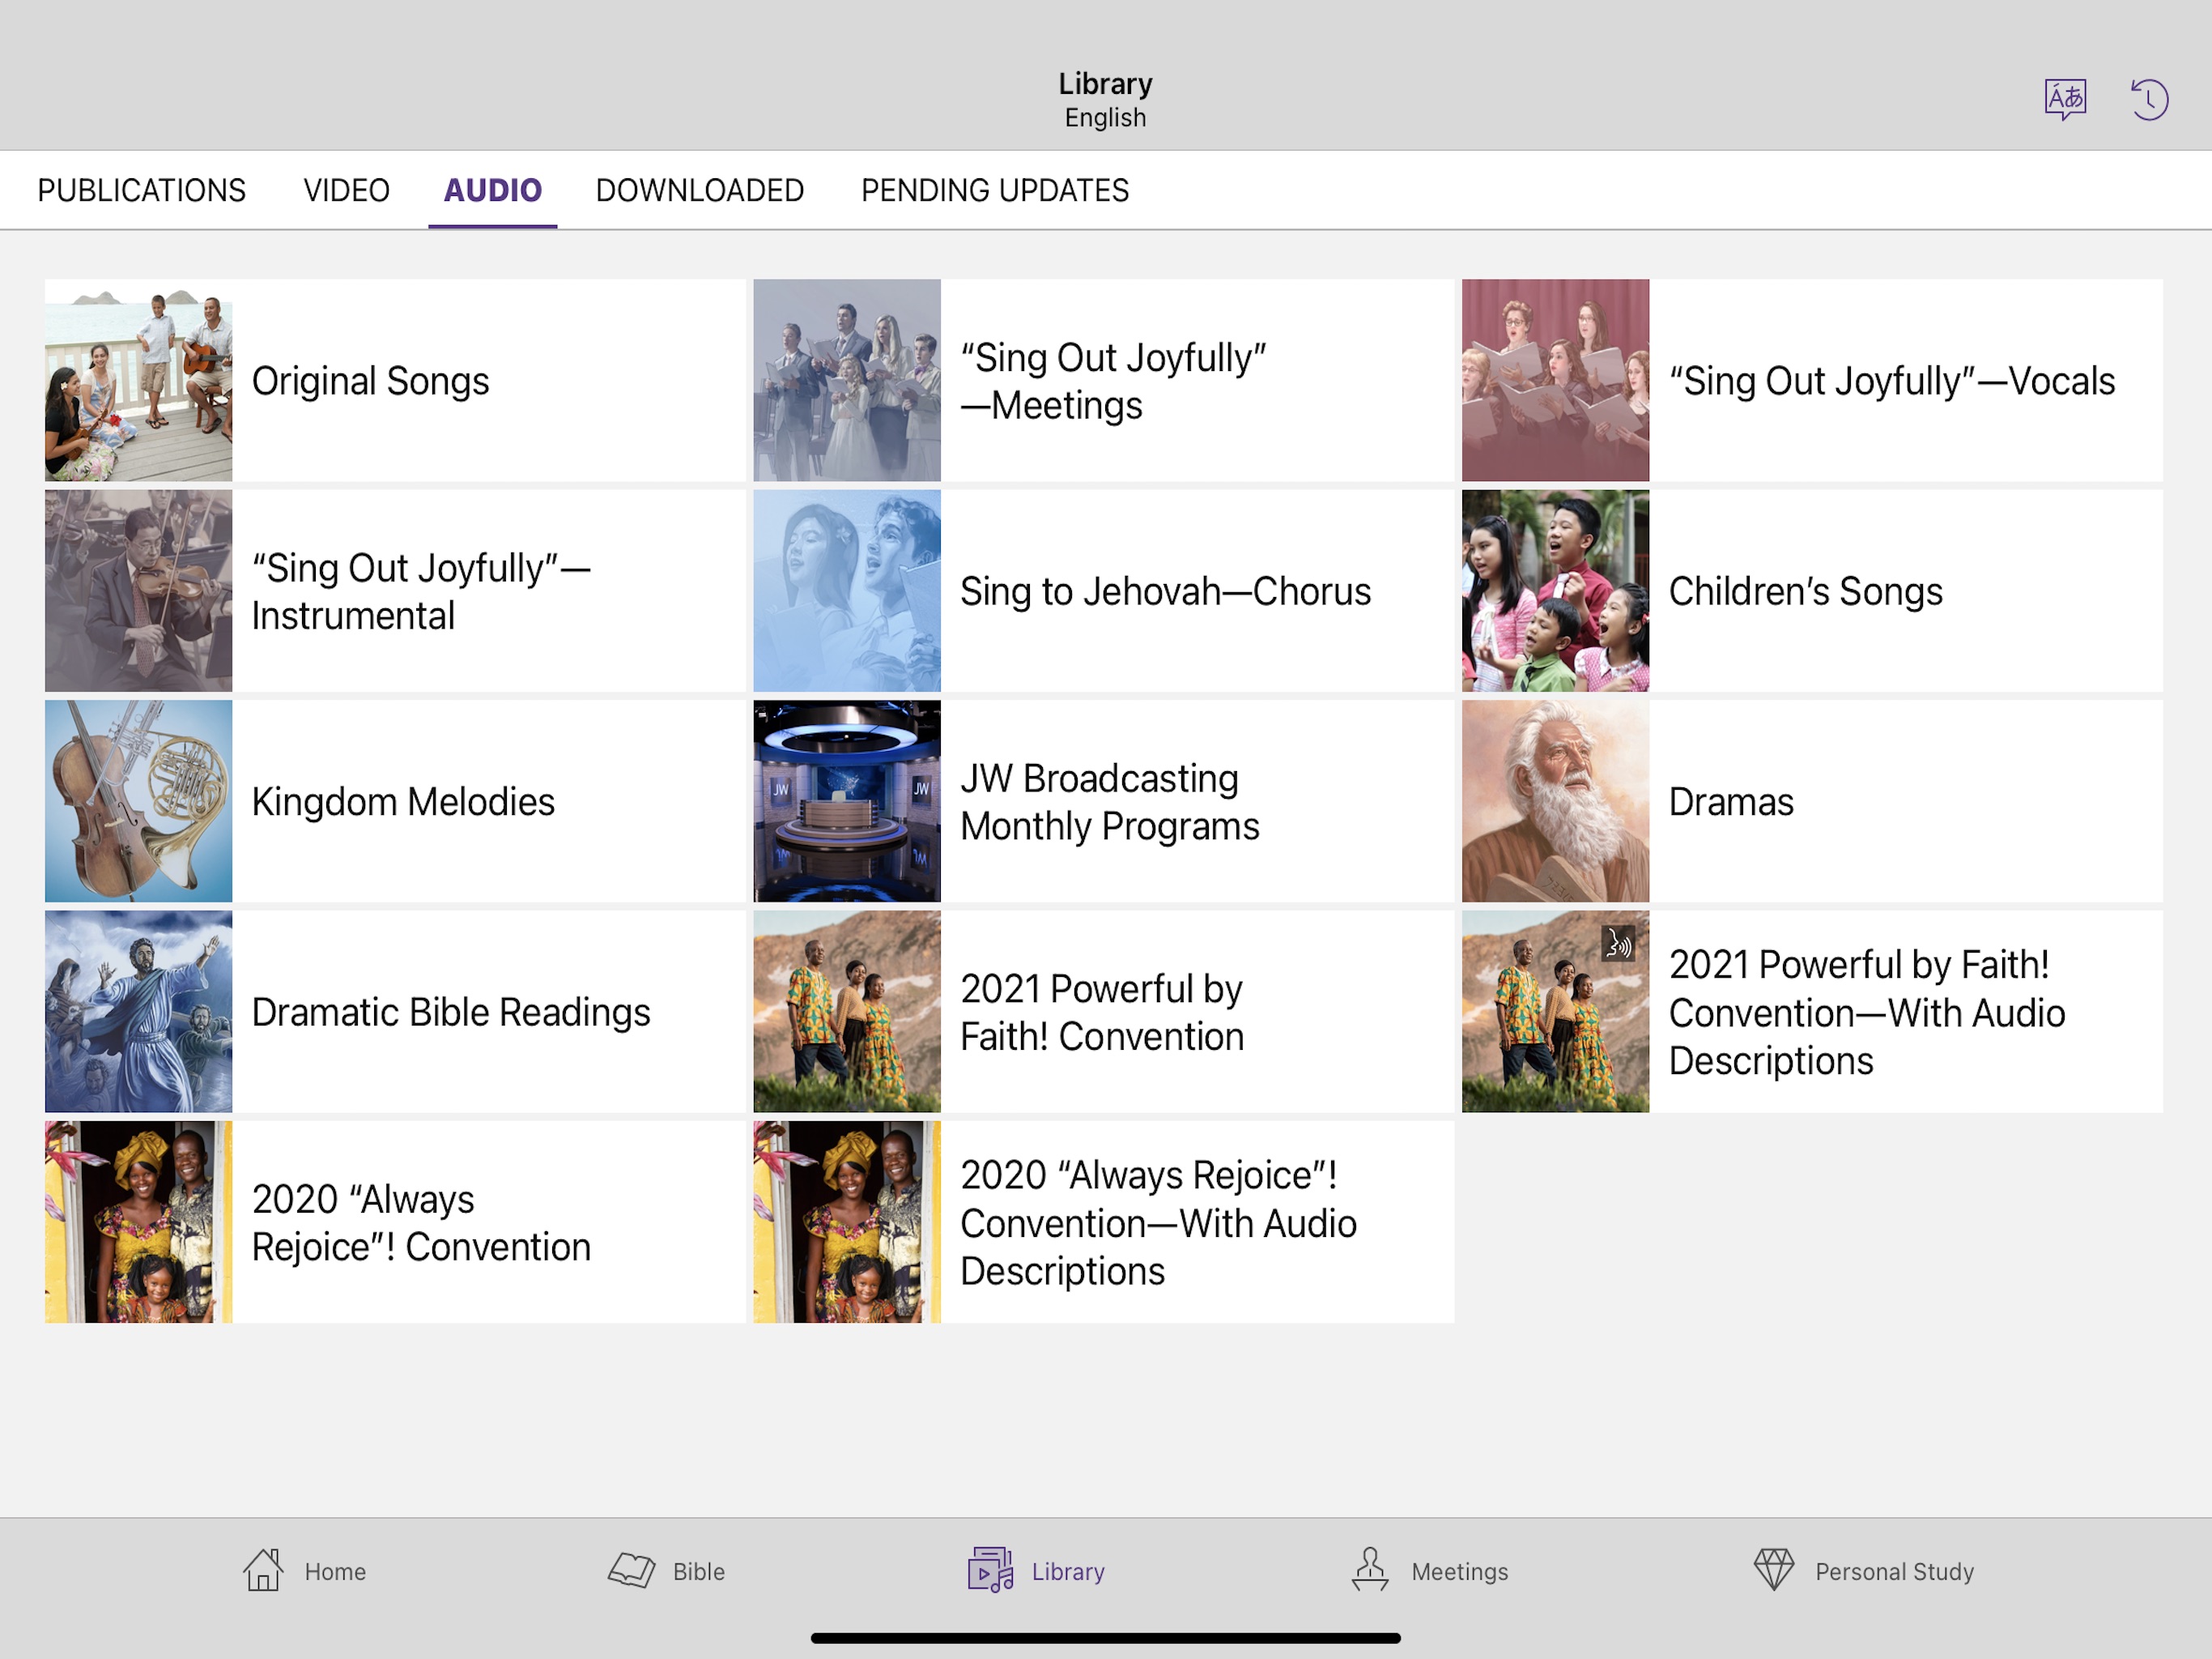The width and height of the screenshot is (2212, 1659).
Task: Select PENDING UPDATES tab
Action: click(993, 188)
